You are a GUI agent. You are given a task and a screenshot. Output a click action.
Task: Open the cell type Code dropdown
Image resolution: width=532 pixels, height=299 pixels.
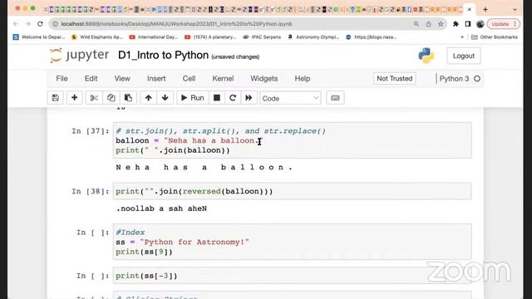(x=290, y=98)
